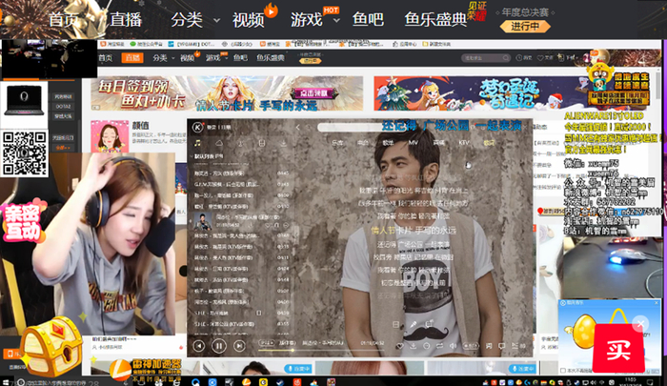Open the 歌单 tab in KuGou
This screenshot has height=386, width=667.
click(388, 143)
